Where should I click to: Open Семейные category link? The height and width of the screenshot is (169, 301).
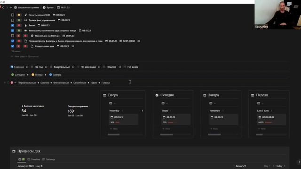(x=79, y=83)
